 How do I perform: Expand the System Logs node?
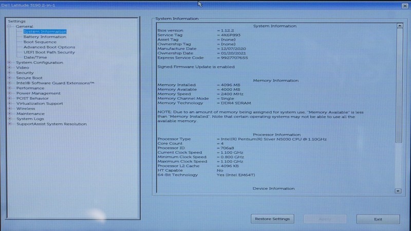coord(9,119)
